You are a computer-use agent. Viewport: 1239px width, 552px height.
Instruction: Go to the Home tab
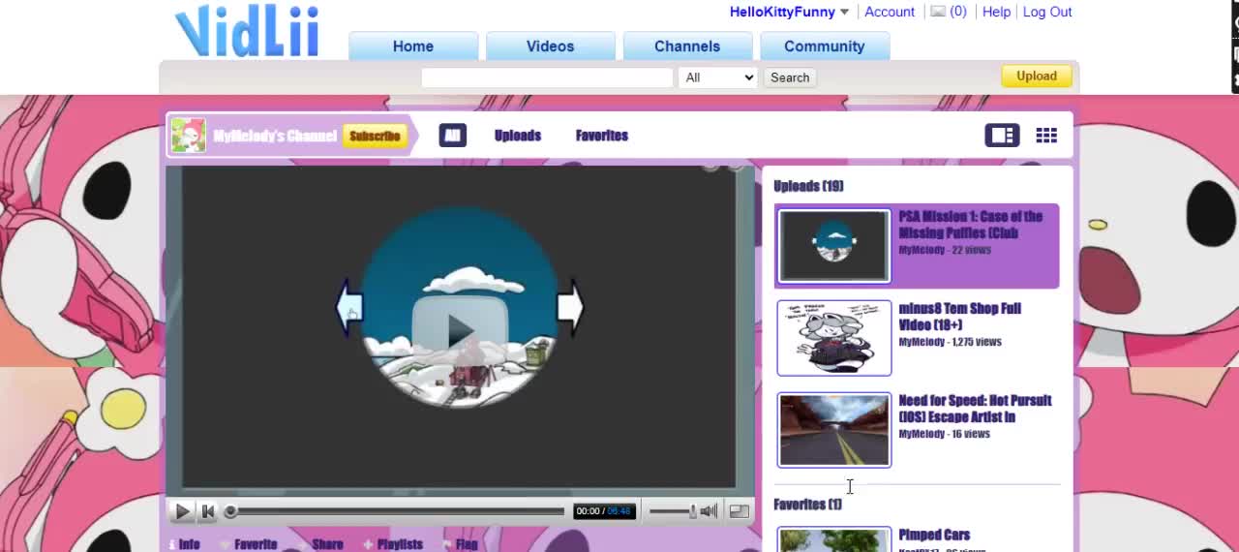[413, 46]
